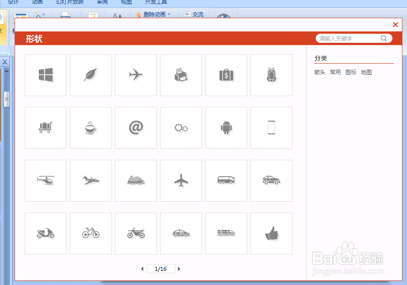Choose the right-facing airplane shape
407x285 pixels.
point(136,75)
